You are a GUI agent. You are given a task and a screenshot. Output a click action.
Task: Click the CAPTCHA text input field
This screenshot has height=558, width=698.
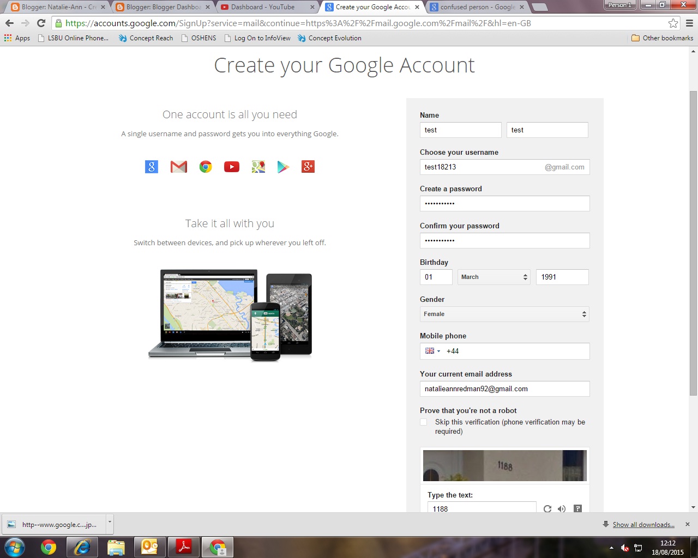(482, 507)
